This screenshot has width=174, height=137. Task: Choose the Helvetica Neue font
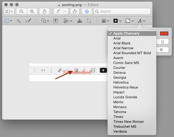132,87
